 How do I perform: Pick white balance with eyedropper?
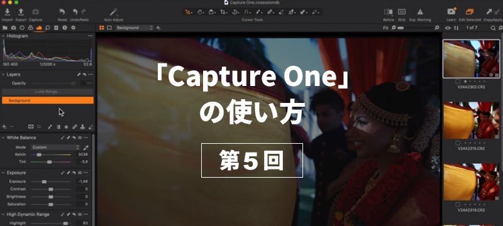pos(86,148)
